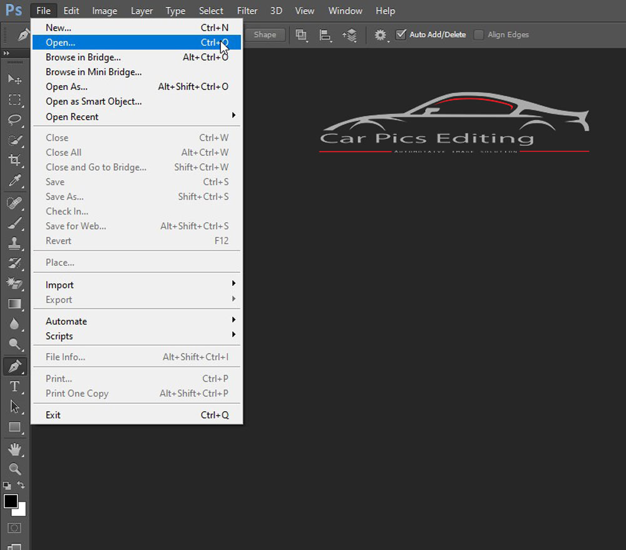The height and width of the screenshot is (550, 626).
Task: Toggle Quick Mask mode
Action: click(14, 528)
